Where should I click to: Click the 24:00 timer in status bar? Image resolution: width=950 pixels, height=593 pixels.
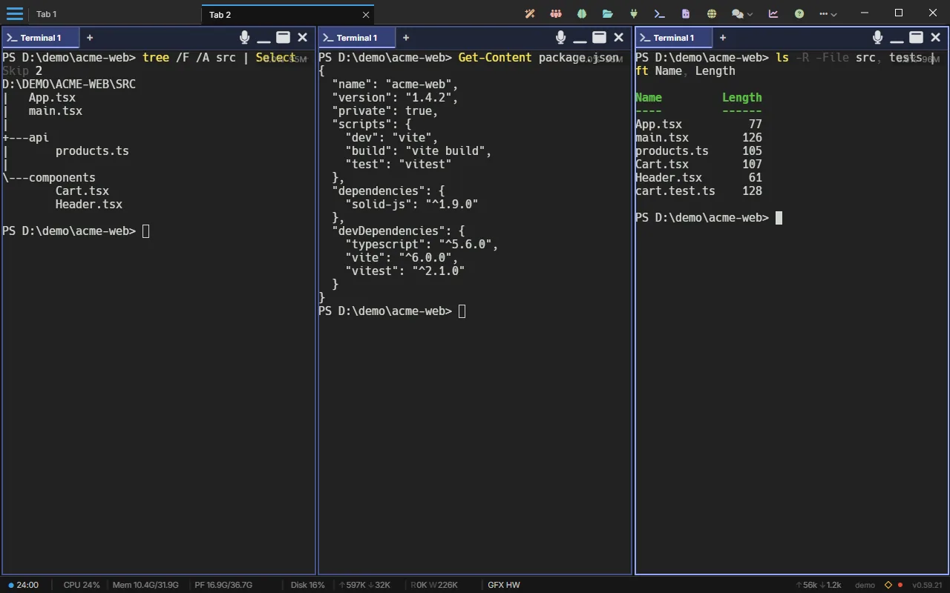[23, 585]
